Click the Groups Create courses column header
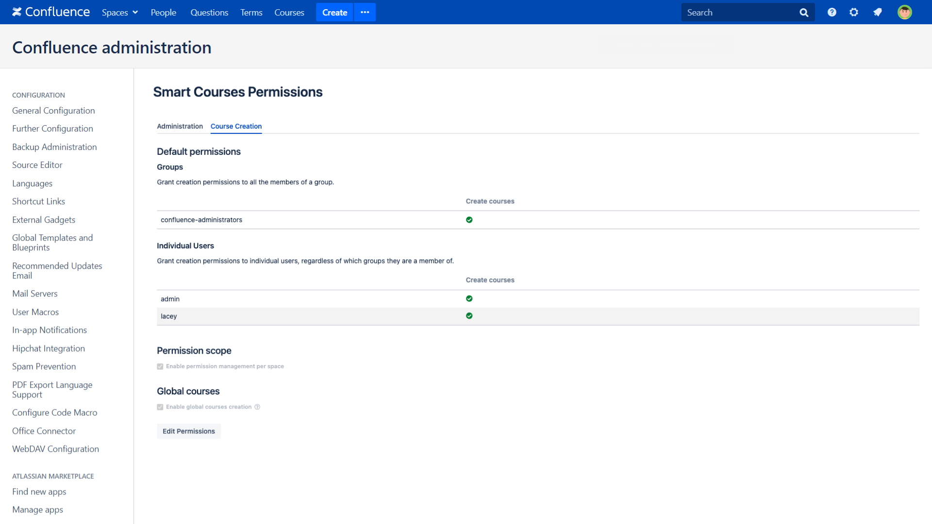The image size is (932, 524). click(490, 201)
